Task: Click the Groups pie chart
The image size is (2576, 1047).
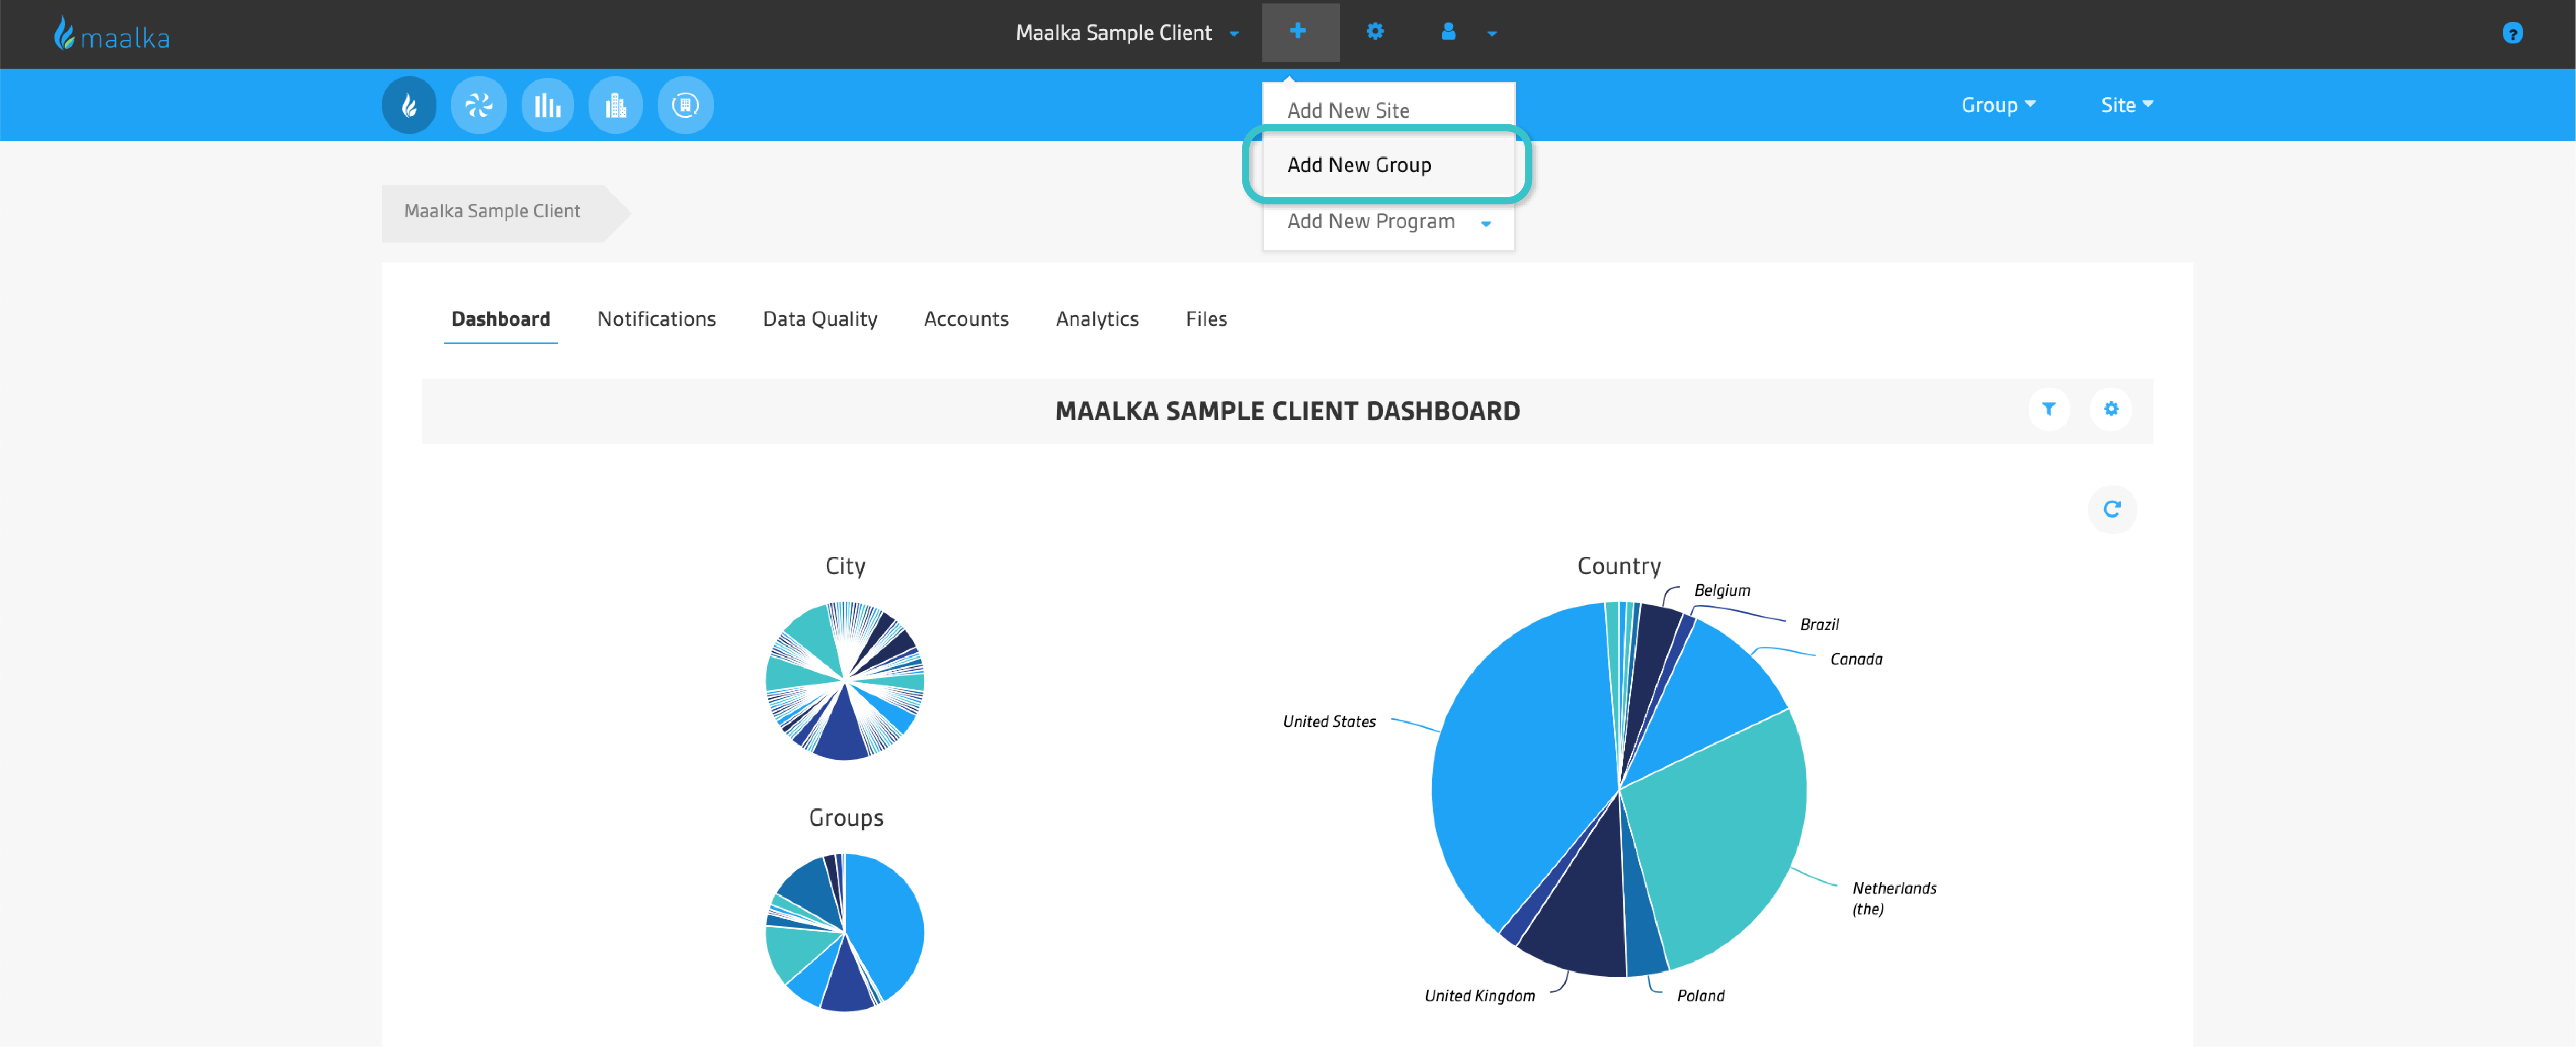Action: point(845,932)
